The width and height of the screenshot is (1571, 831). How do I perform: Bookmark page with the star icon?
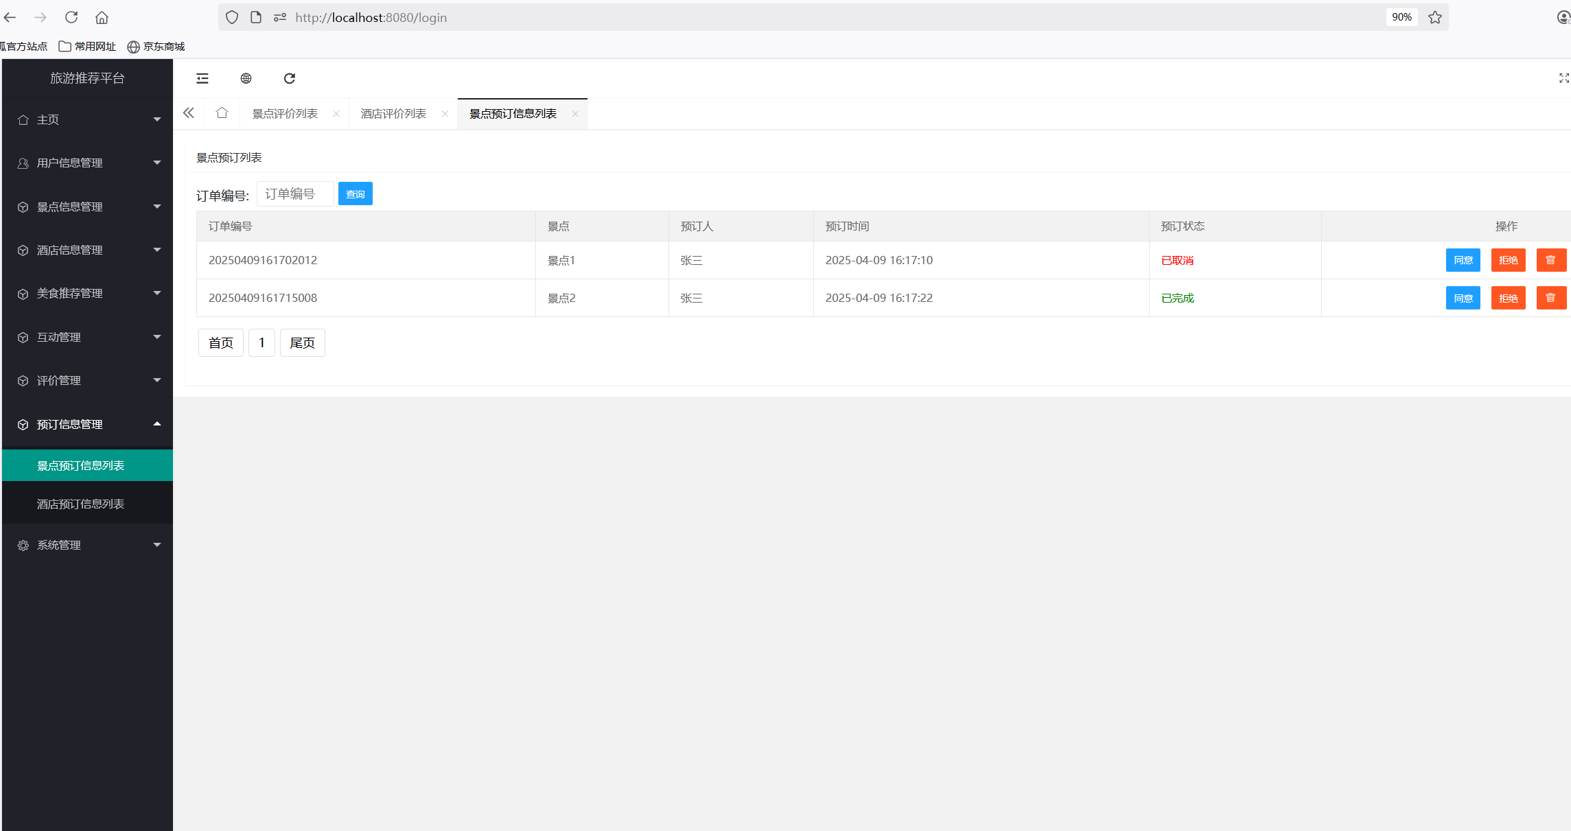pyautogui.click(x=1434, y=17)
